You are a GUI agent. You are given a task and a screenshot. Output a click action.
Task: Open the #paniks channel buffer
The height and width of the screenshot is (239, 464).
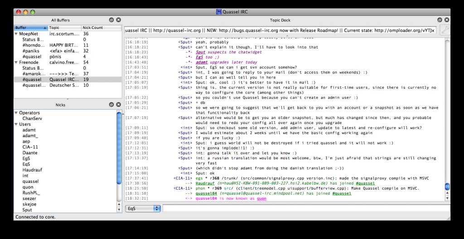(68, 51)
